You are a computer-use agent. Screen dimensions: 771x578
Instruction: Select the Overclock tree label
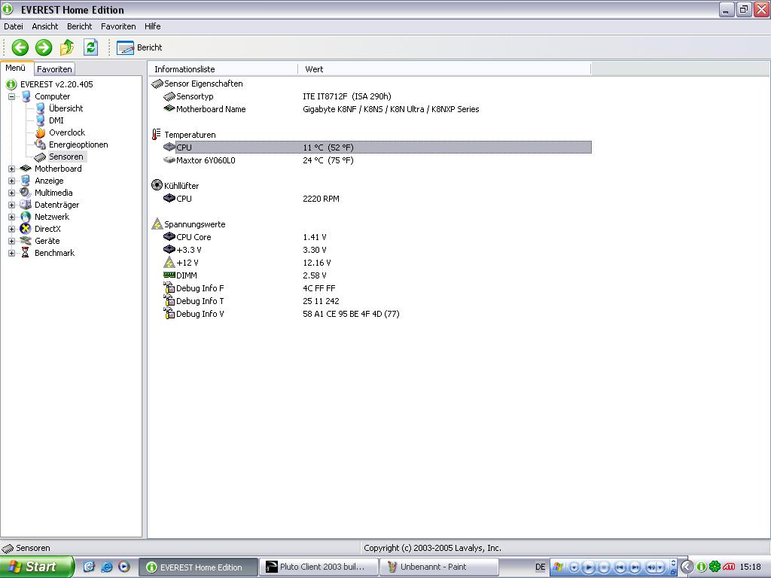click(67, 132)
